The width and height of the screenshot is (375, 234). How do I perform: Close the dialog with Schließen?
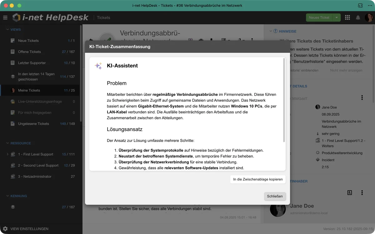275,196
